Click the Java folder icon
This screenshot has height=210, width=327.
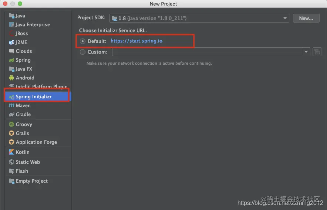[x=11, y=16]
